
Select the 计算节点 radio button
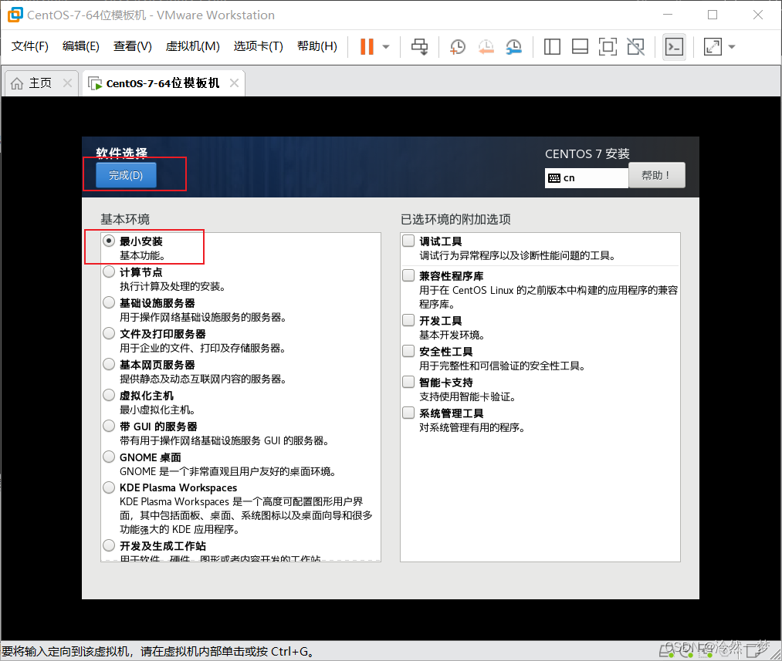click(109, 272)
